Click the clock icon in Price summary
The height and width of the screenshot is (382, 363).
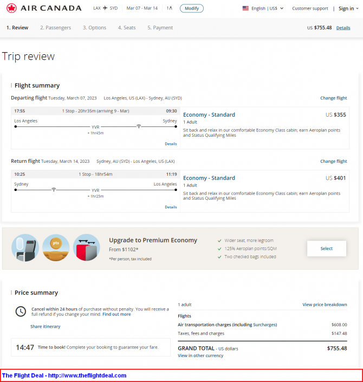[21, 311]
